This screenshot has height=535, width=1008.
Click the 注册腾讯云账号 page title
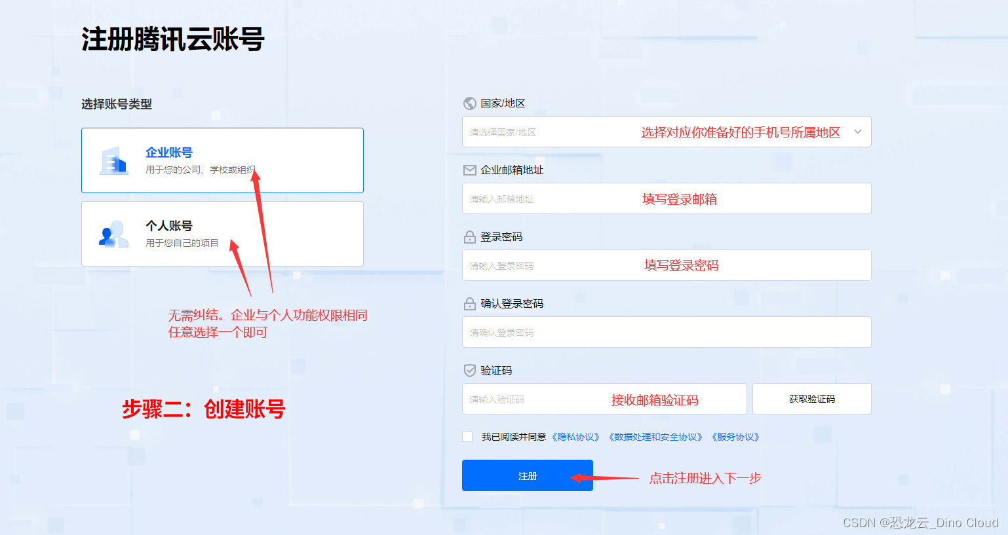coord(173,39)
